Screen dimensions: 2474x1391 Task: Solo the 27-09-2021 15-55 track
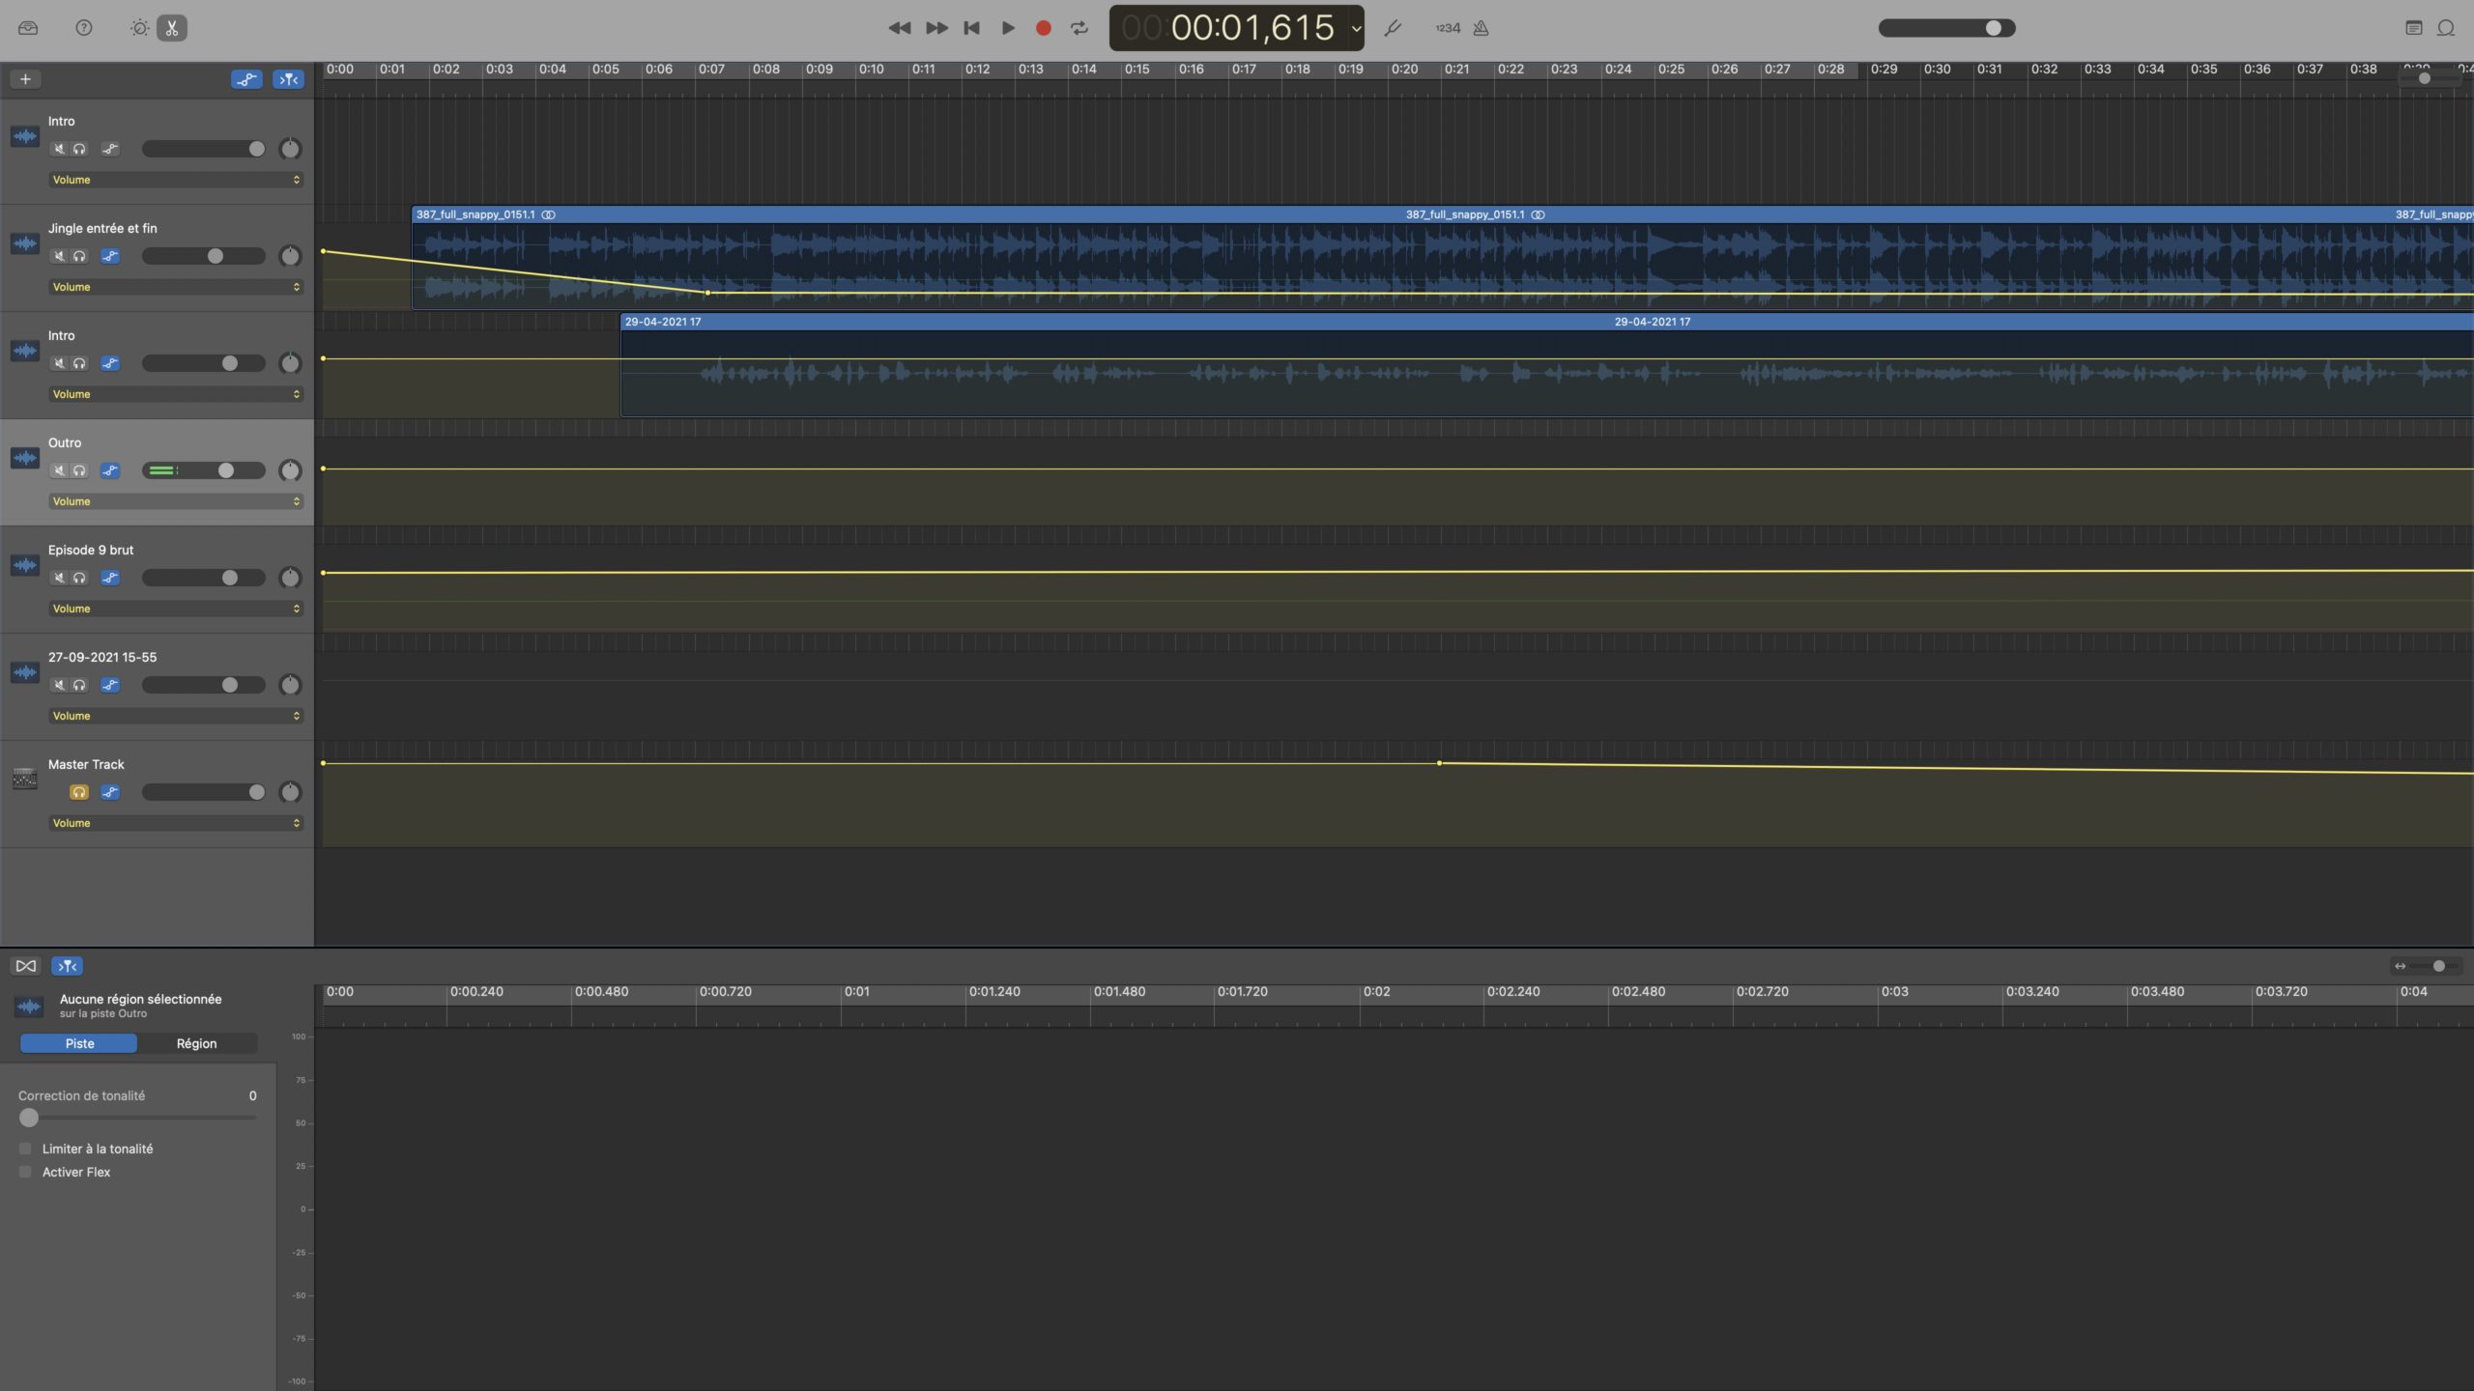[x=79, y=685]
